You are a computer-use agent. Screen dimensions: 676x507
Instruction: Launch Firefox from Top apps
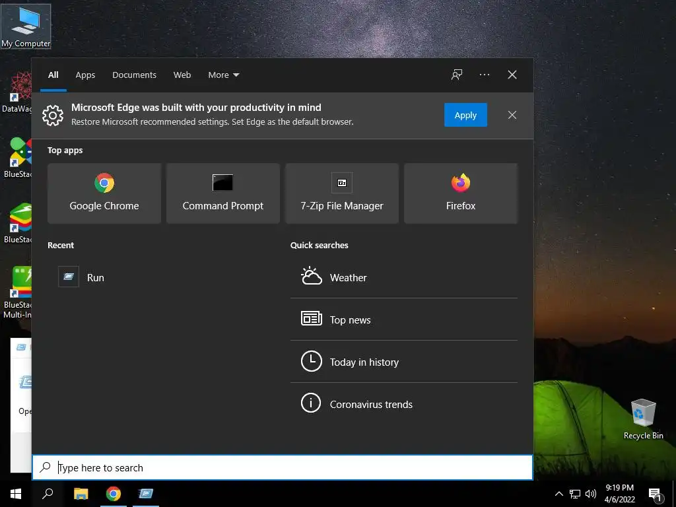coord(460,193)
